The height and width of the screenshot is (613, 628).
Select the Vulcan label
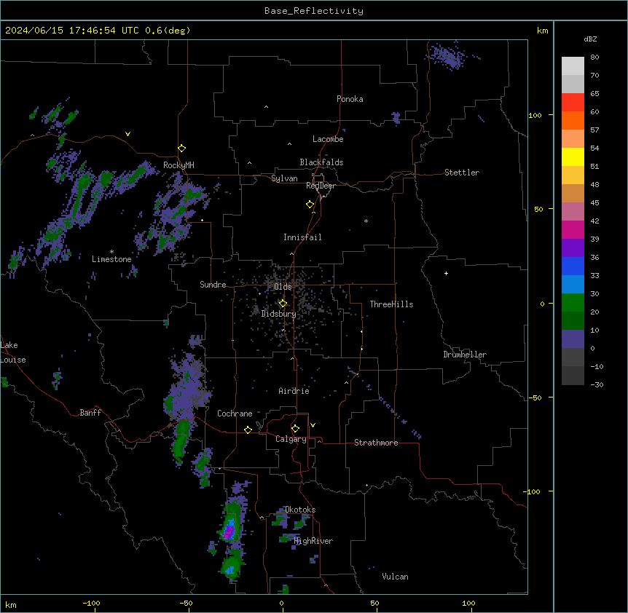point(396,577)
